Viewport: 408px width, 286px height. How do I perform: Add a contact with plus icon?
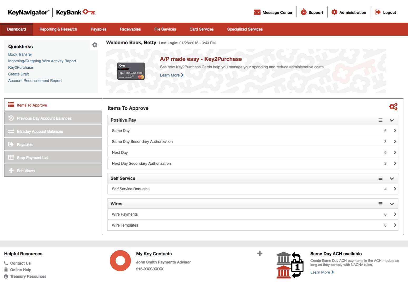[x=260, y=253]
